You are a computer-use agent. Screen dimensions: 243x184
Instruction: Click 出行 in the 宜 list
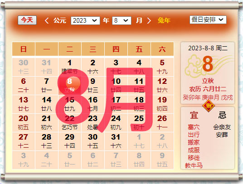click(x=194, y=135)
